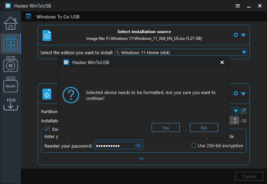The width and height of the screenshot is (267, 184).
Task: Expand more options with double chevron
Action: [142, 158]
